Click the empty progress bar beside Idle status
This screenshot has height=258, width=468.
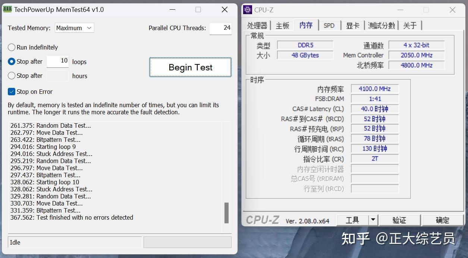[188, 242]
